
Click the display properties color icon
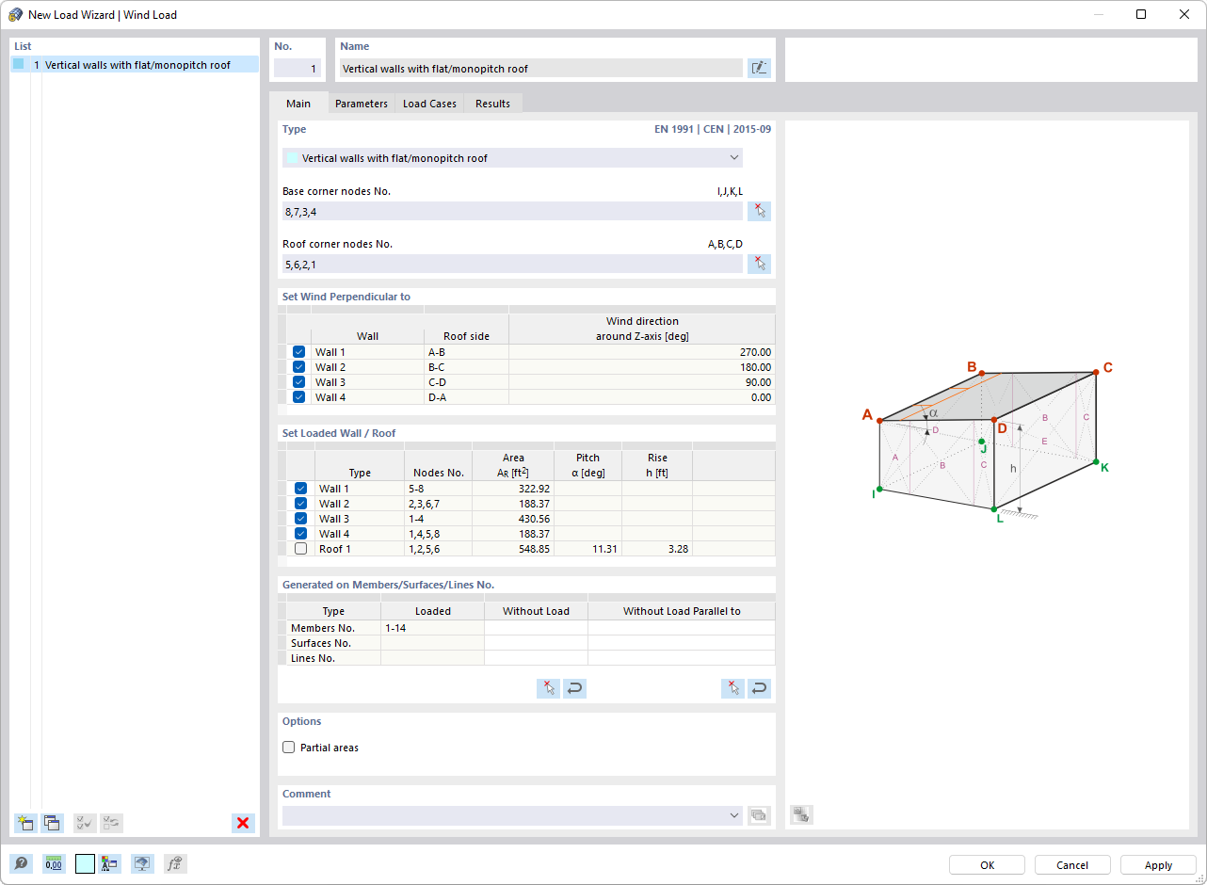pos(110,863)
